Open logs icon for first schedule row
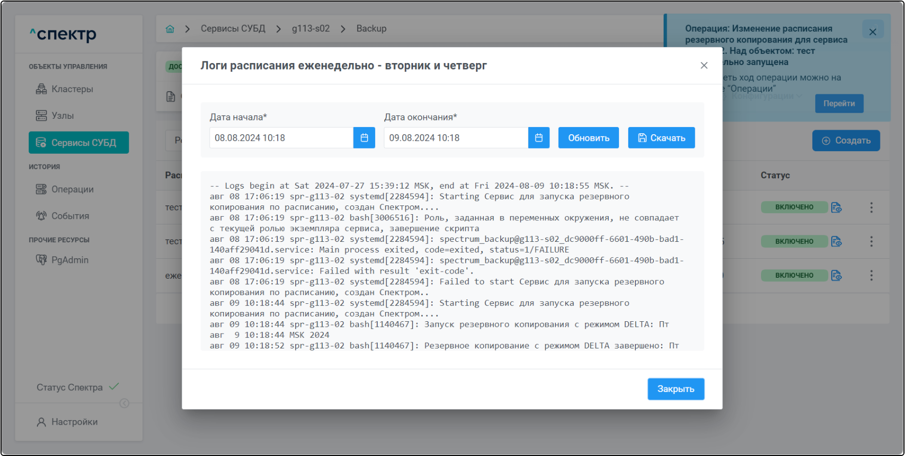The height and width of the screenshot is (456, 905). (836, 208)
